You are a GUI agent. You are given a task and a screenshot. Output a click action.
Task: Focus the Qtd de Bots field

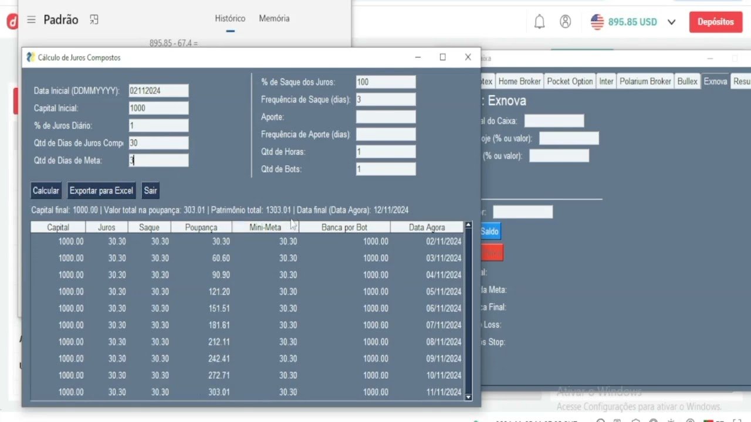click(x=385, y=169)
